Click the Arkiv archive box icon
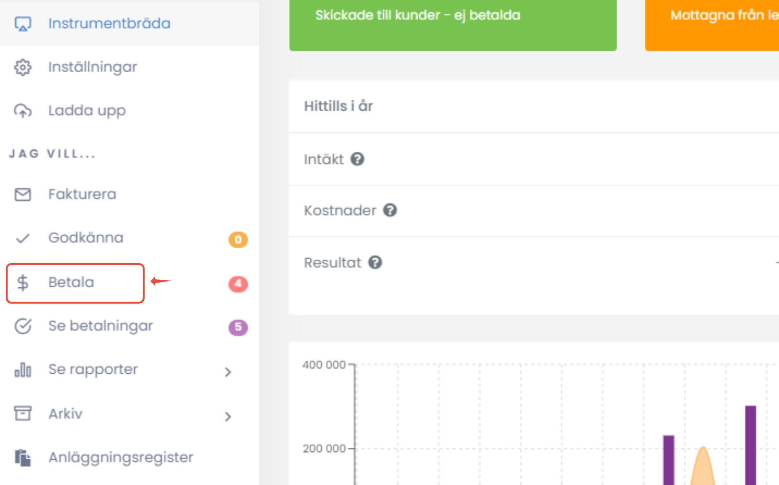779x485 pixels. tap(23, 413)
